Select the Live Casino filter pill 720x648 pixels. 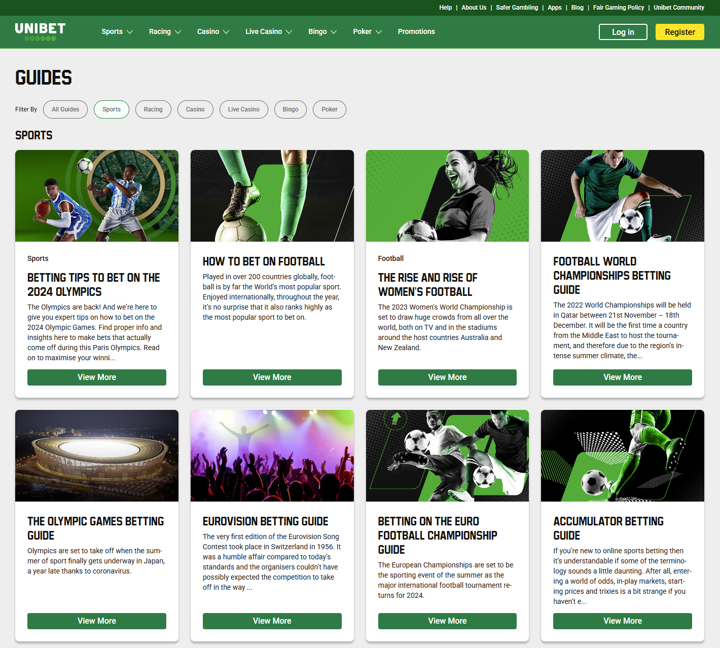point(243,109)
